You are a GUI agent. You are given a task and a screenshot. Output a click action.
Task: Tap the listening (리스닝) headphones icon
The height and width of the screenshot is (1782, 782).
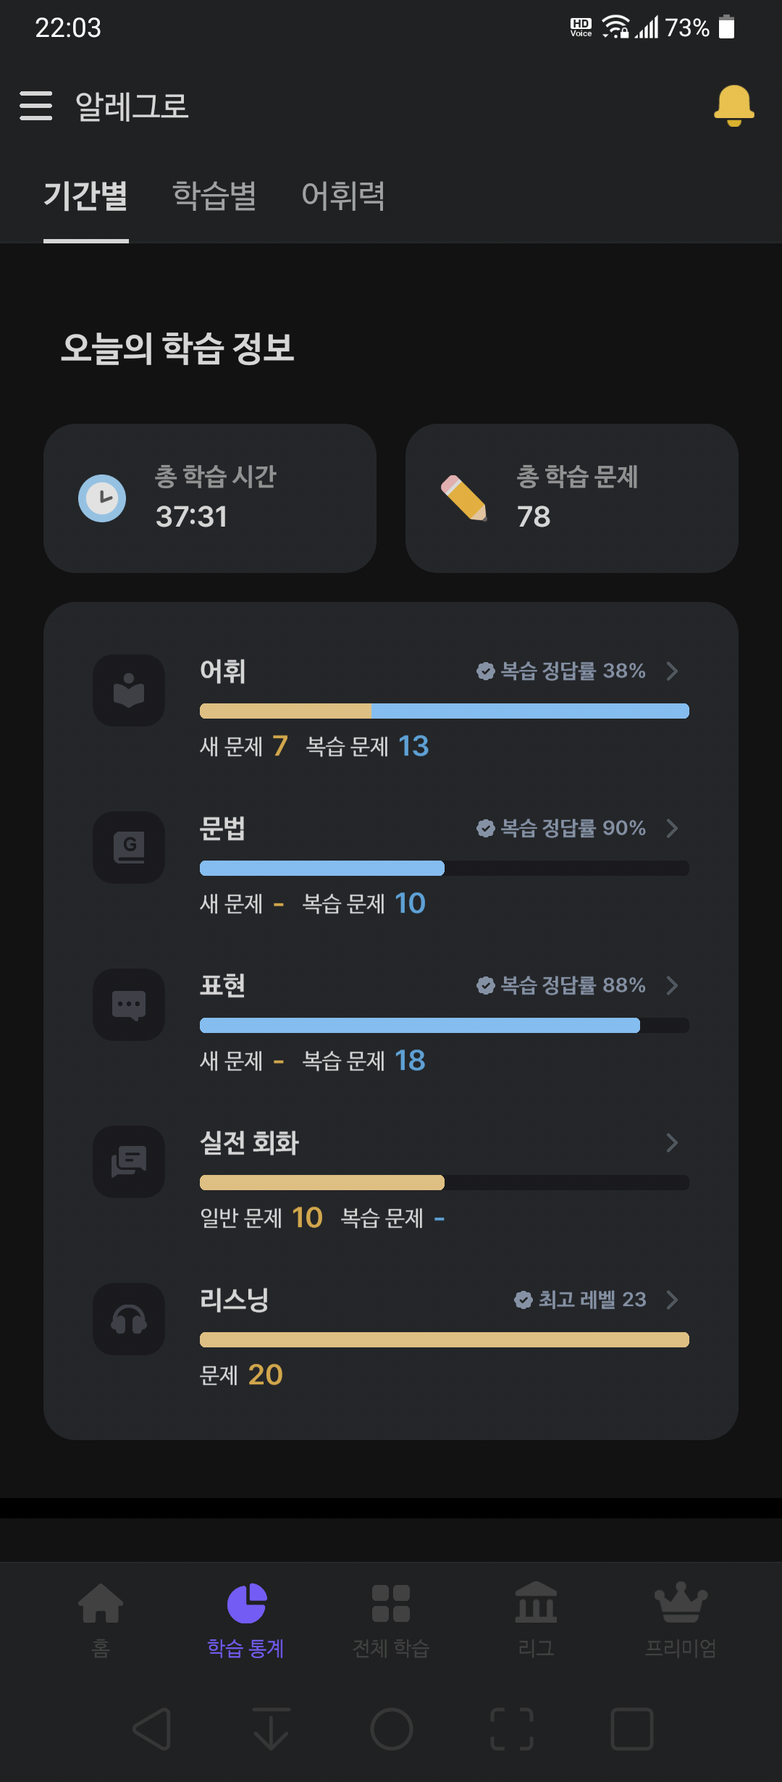(x=129, y=1319)
